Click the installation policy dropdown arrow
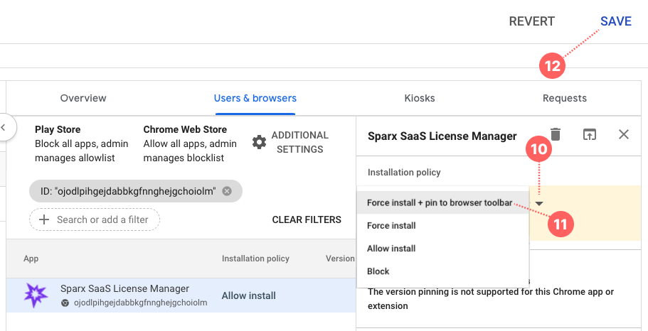 pos(539,203)
